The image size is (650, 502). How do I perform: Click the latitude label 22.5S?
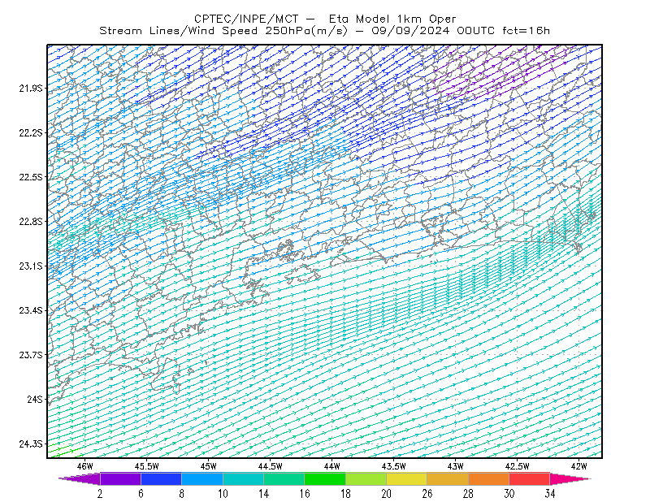click(x=31, y=177)
